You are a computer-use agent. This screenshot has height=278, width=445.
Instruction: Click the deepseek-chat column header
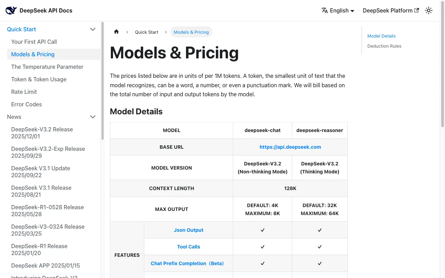click(262, 130)
